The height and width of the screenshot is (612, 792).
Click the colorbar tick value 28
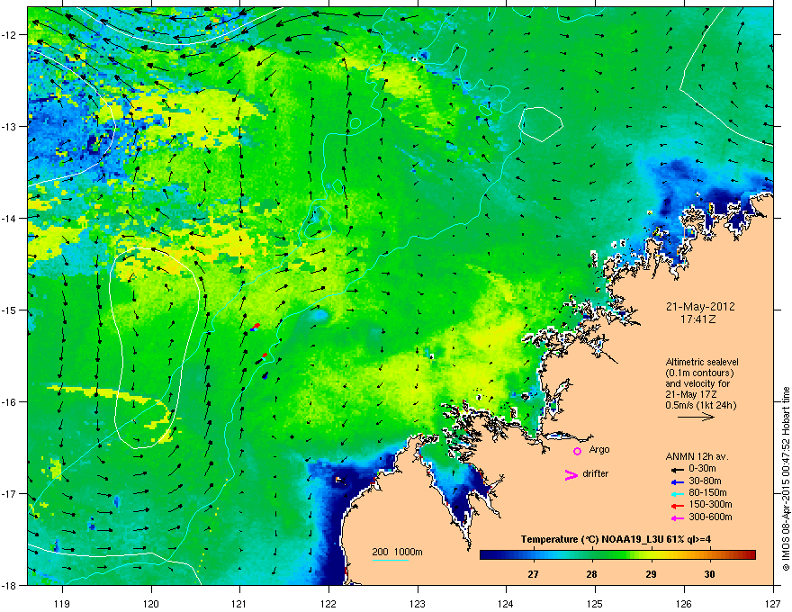click(x=592, y=574)
